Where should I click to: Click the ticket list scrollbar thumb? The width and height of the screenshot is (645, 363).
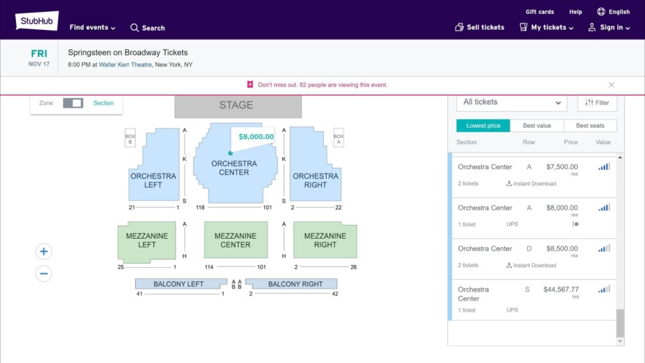tap(620, 323)
